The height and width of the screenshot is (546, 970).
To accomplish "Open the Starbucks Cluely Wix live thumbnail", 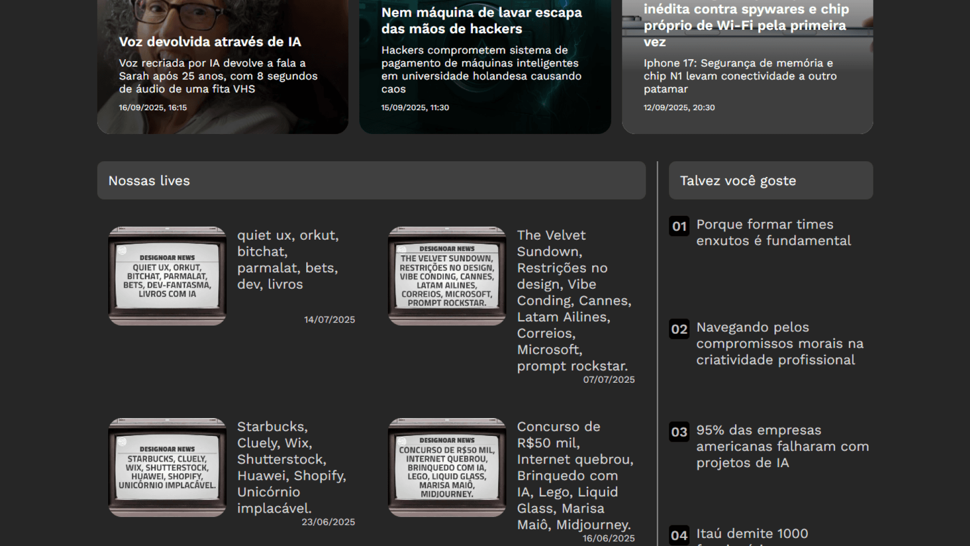I will coord(167,467).
